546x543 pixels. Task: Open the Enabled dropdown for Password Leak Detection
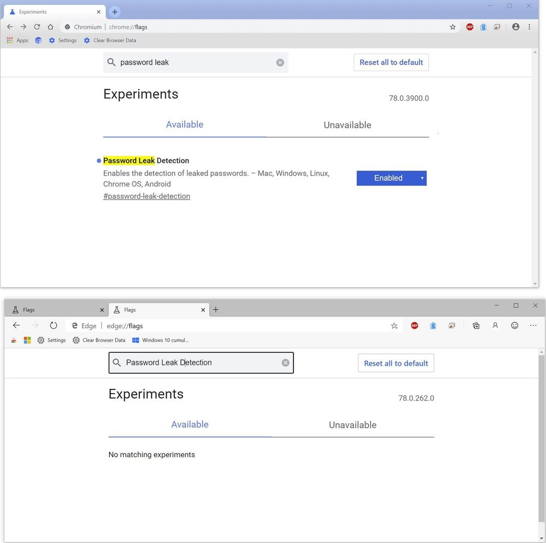(391, 178)
